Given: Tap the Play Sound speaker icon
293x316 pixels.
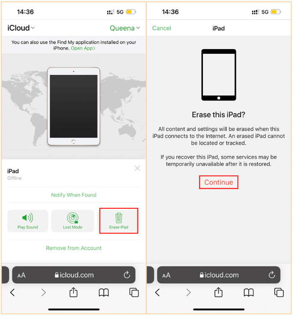Looking at the screenshot, I should pyautogui.click(x=28, y=218).
